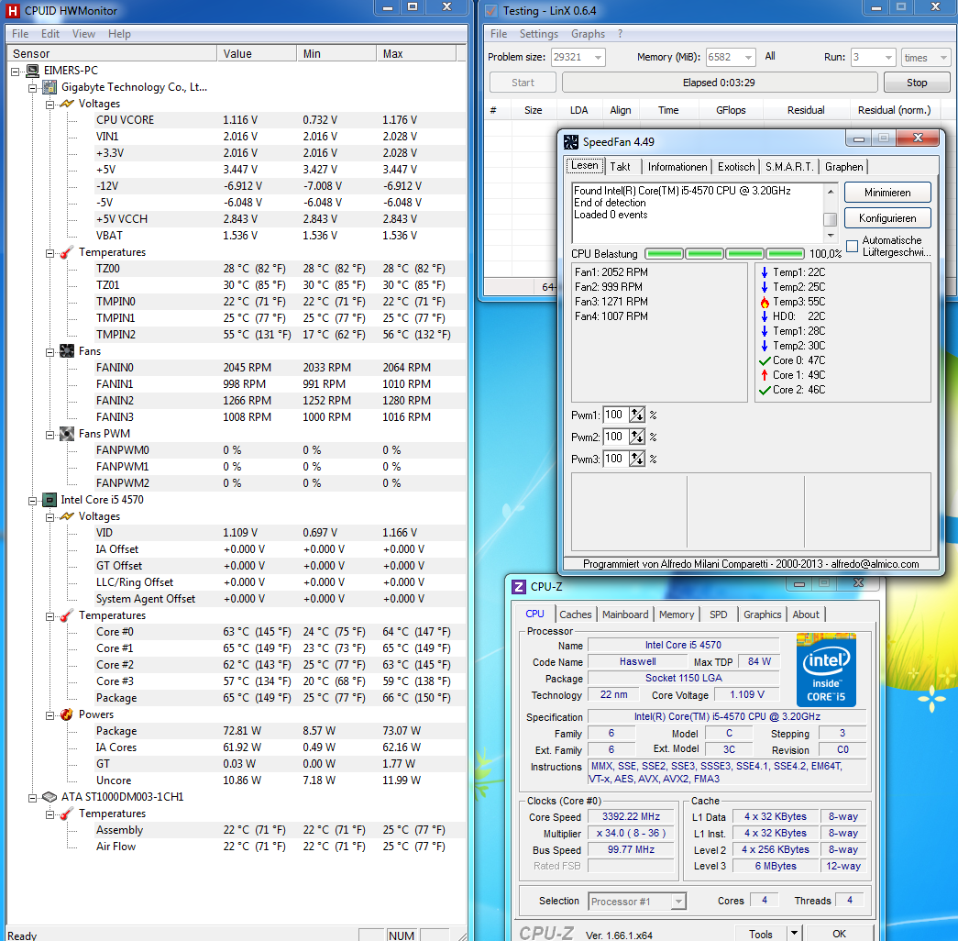The image size is (958, 941).
Task: Click the Value column header in HWMonitor
Action: [x=257, y=54]
